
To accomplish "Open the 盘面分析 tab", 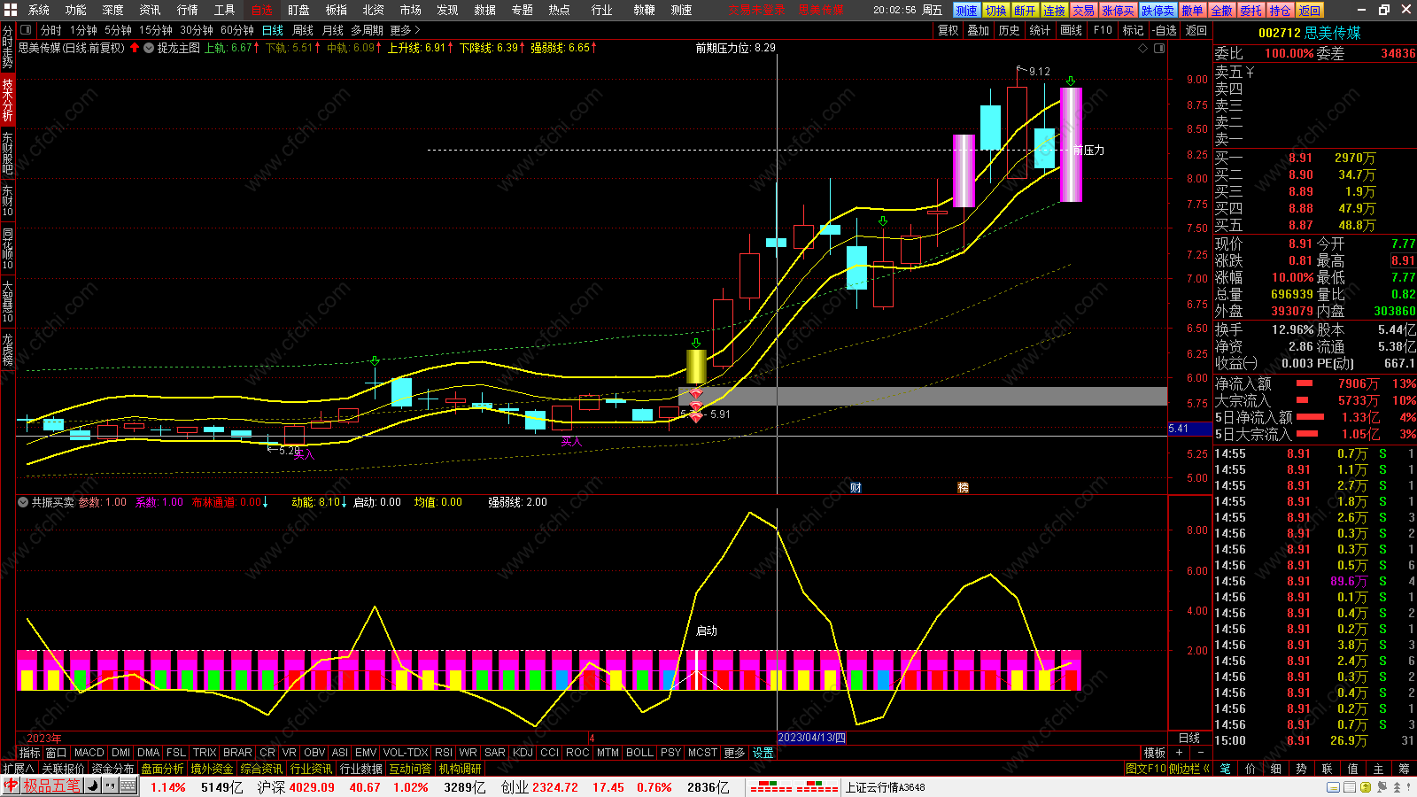I will pyautogui.click(x=162, y=769).
